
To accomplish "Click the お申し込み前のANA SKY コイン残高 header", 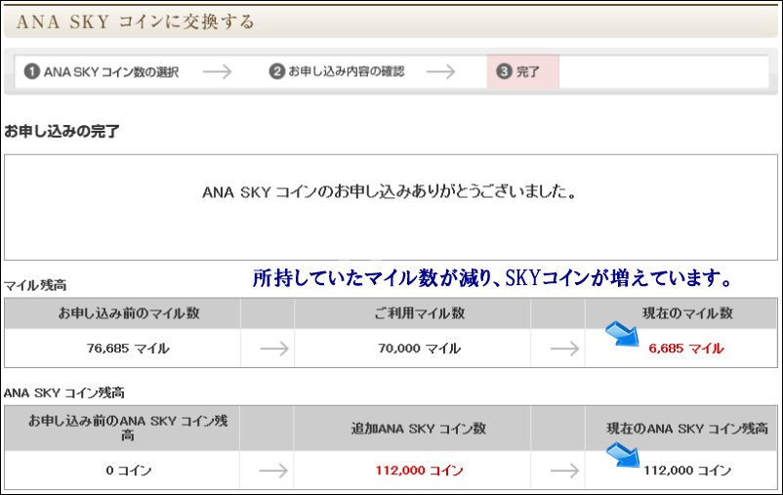I will 128,428.
